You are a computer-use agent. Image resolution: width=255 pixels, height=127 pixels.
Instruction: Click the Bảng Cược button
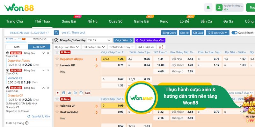pos(169,33)
